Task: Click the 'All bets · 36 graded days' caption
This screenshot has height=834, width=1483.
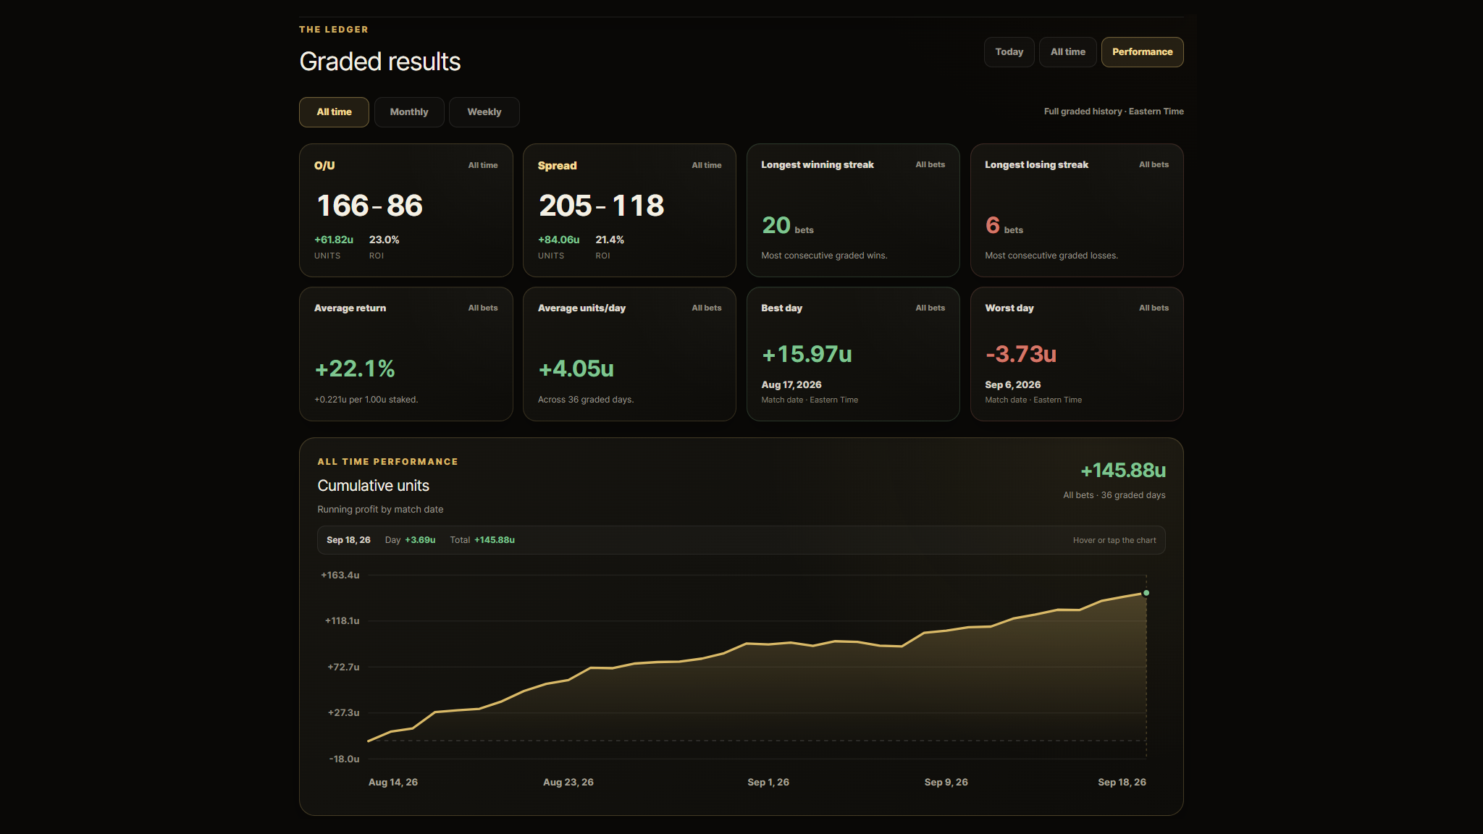Action: [x=1114, y=495]
